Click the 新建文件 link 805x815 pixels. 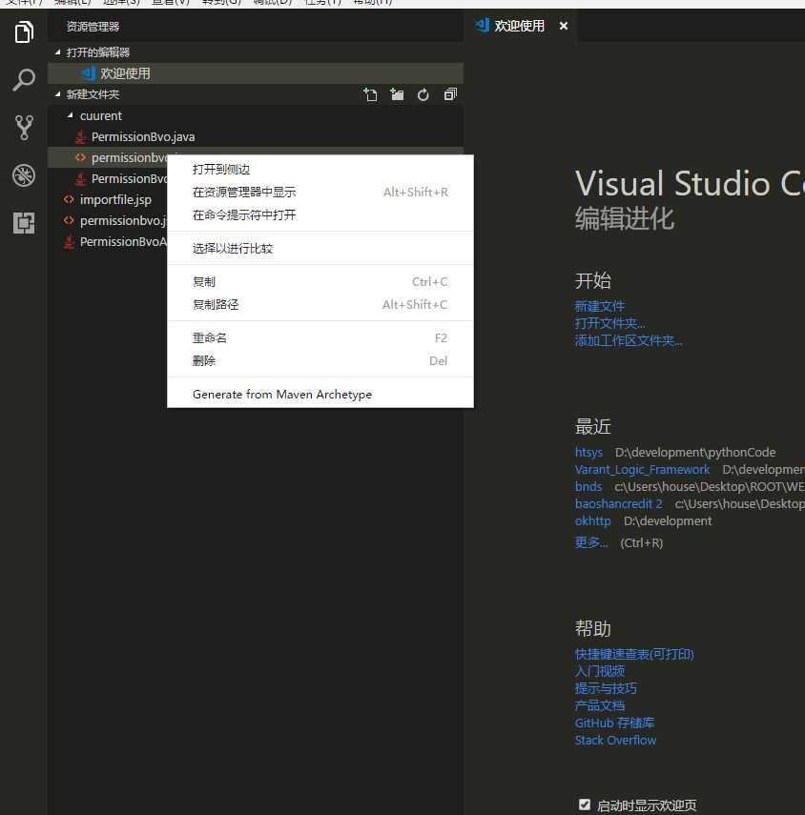pyautogui.click(x=600, y=306)
